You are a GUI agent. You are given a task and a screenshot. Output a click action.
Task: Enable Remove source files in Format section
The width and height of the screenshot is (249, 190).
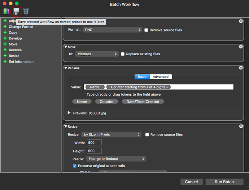pos(146,30)
